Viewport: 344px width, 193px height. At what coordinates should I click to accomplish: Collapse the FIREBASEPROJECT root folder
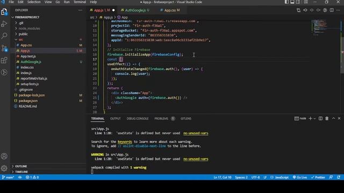(x=27, y=17)
